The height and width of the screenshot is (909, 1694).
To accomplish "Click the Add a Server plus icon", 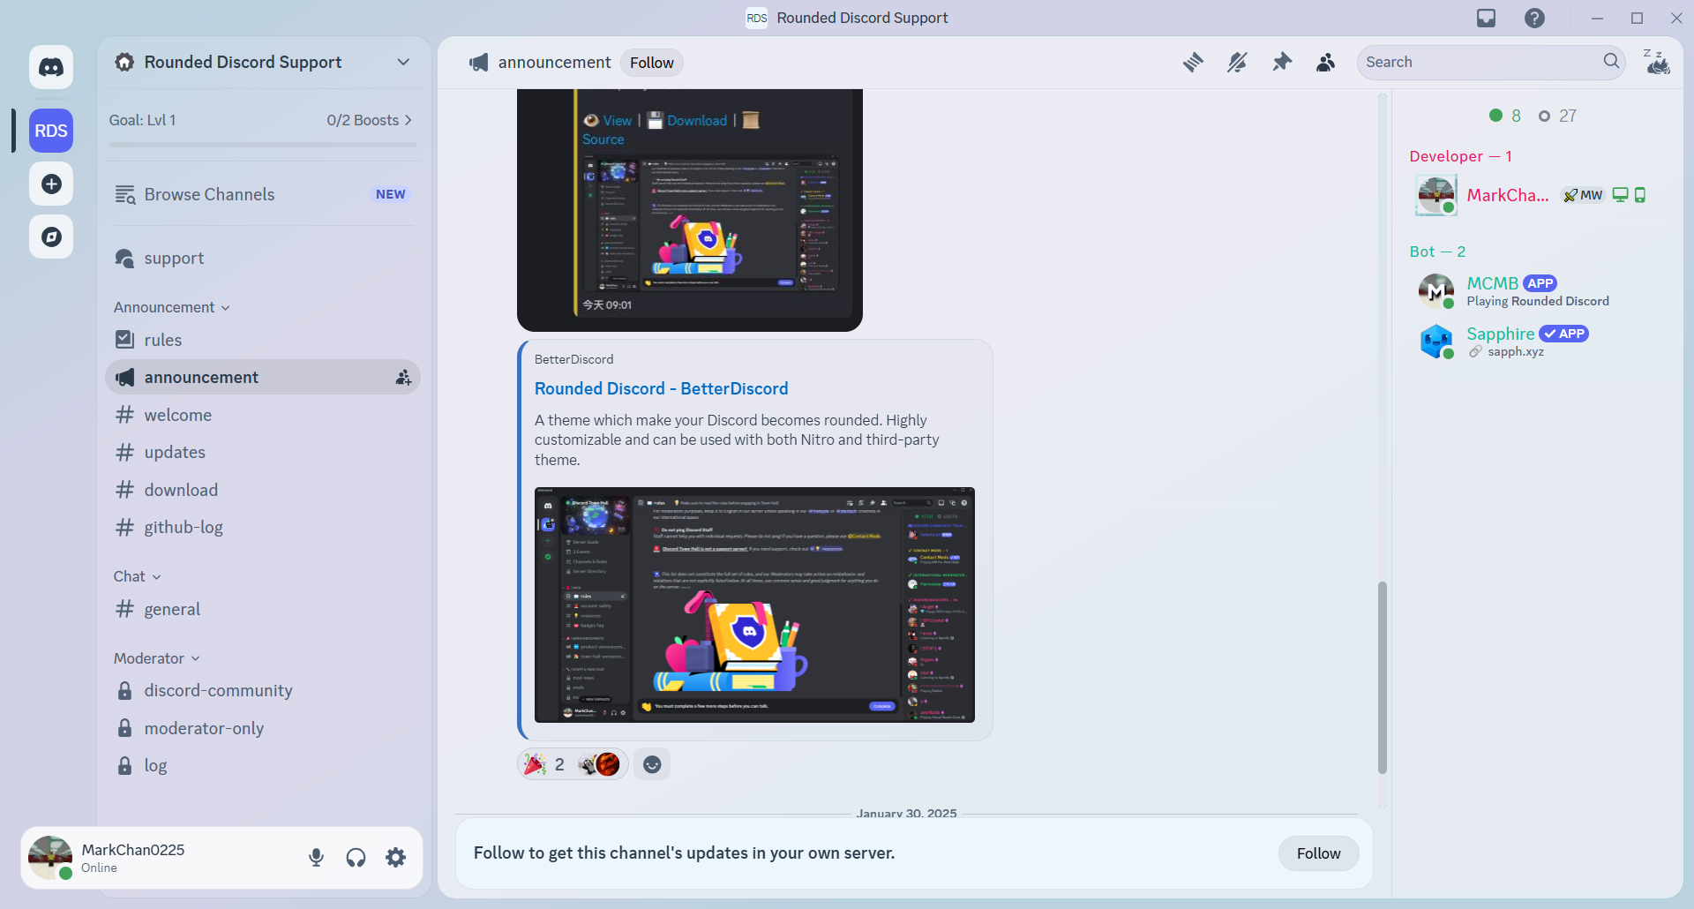I will 51,184.
